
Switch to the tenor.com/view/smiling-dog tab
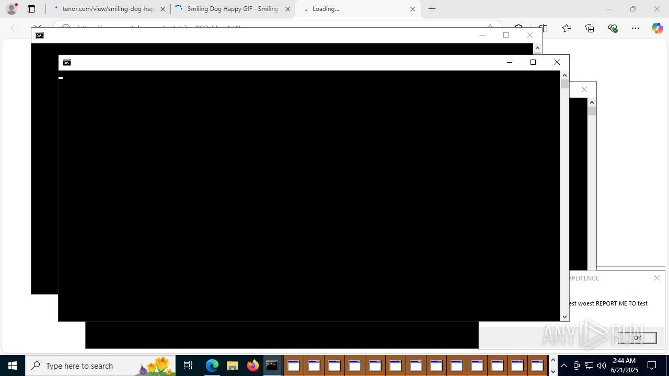[x=108, y=9]
